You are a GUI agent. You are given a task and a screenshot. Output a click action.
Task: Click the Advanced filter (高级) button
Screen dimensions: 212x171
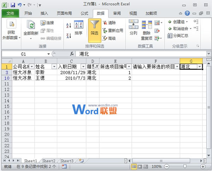point(109,38)
